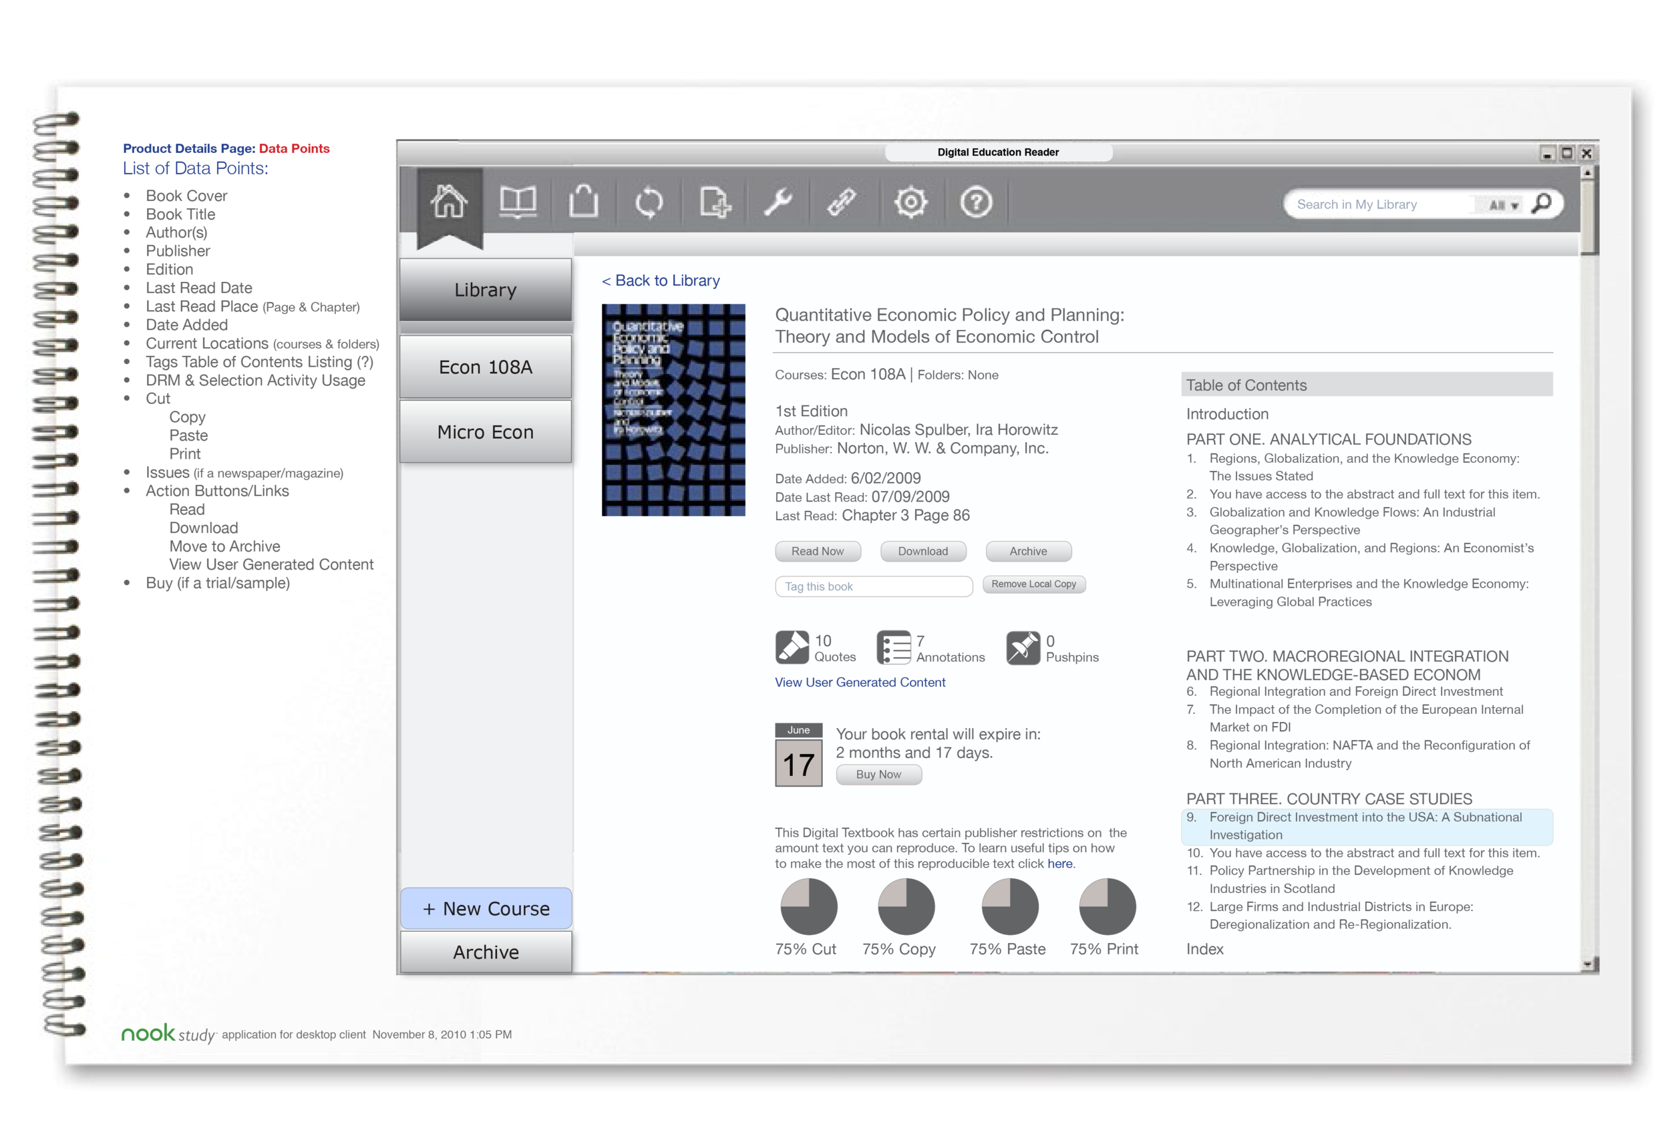Click the 75% Print pie chart

tap(1108, 906)
